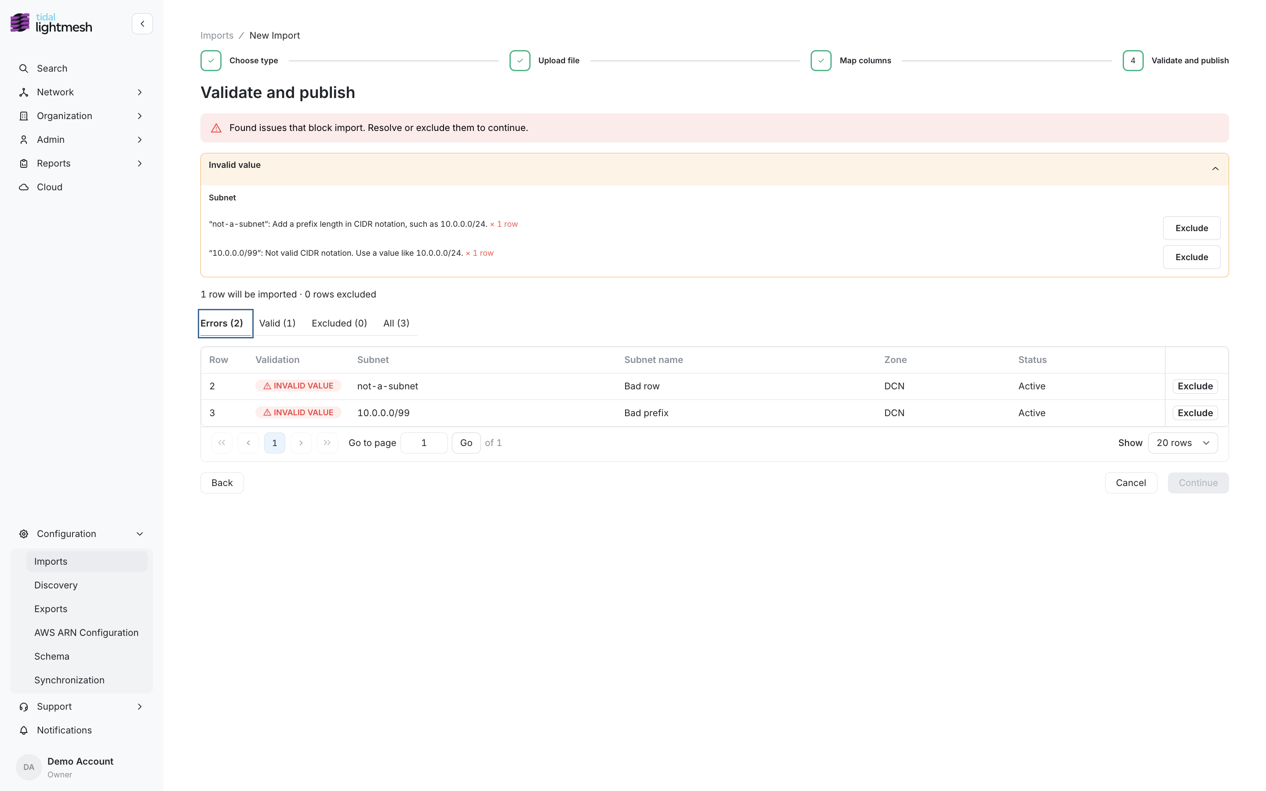Go to first page of table
Screen dimensions: 1266x791
tap(222, 443)
